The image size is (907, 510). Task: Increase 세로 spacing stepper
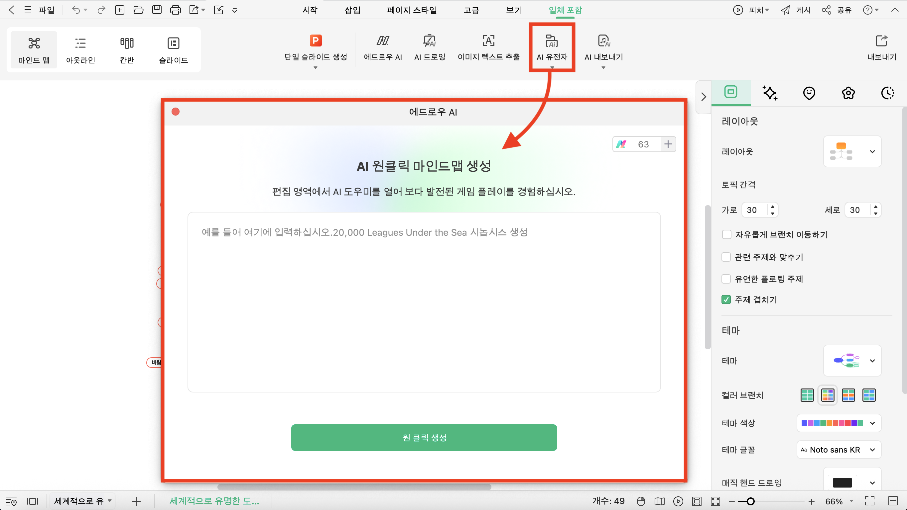[x=875, y=207]
